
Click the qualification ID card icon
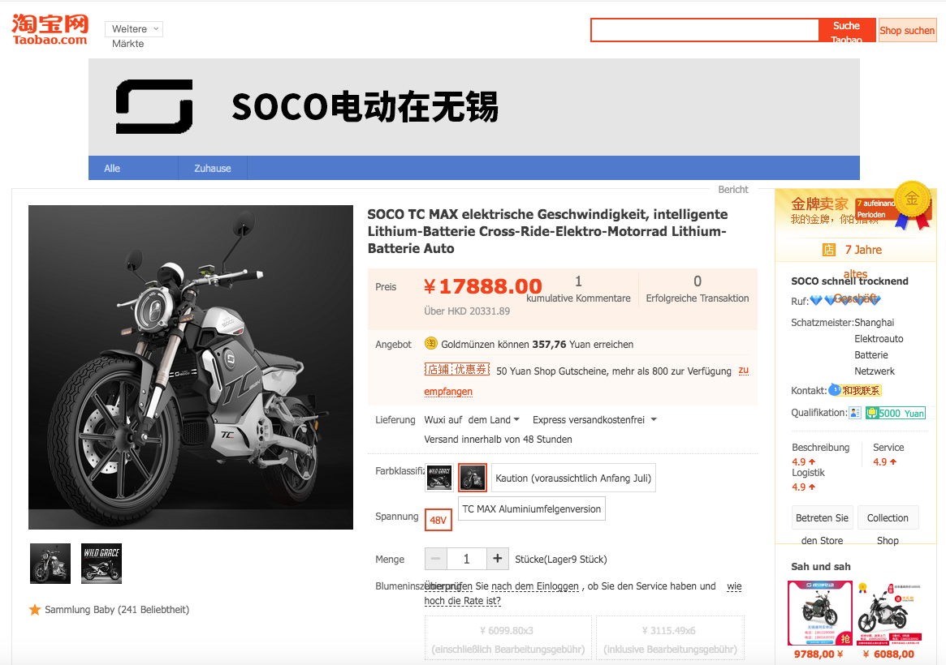click(854, 413)
